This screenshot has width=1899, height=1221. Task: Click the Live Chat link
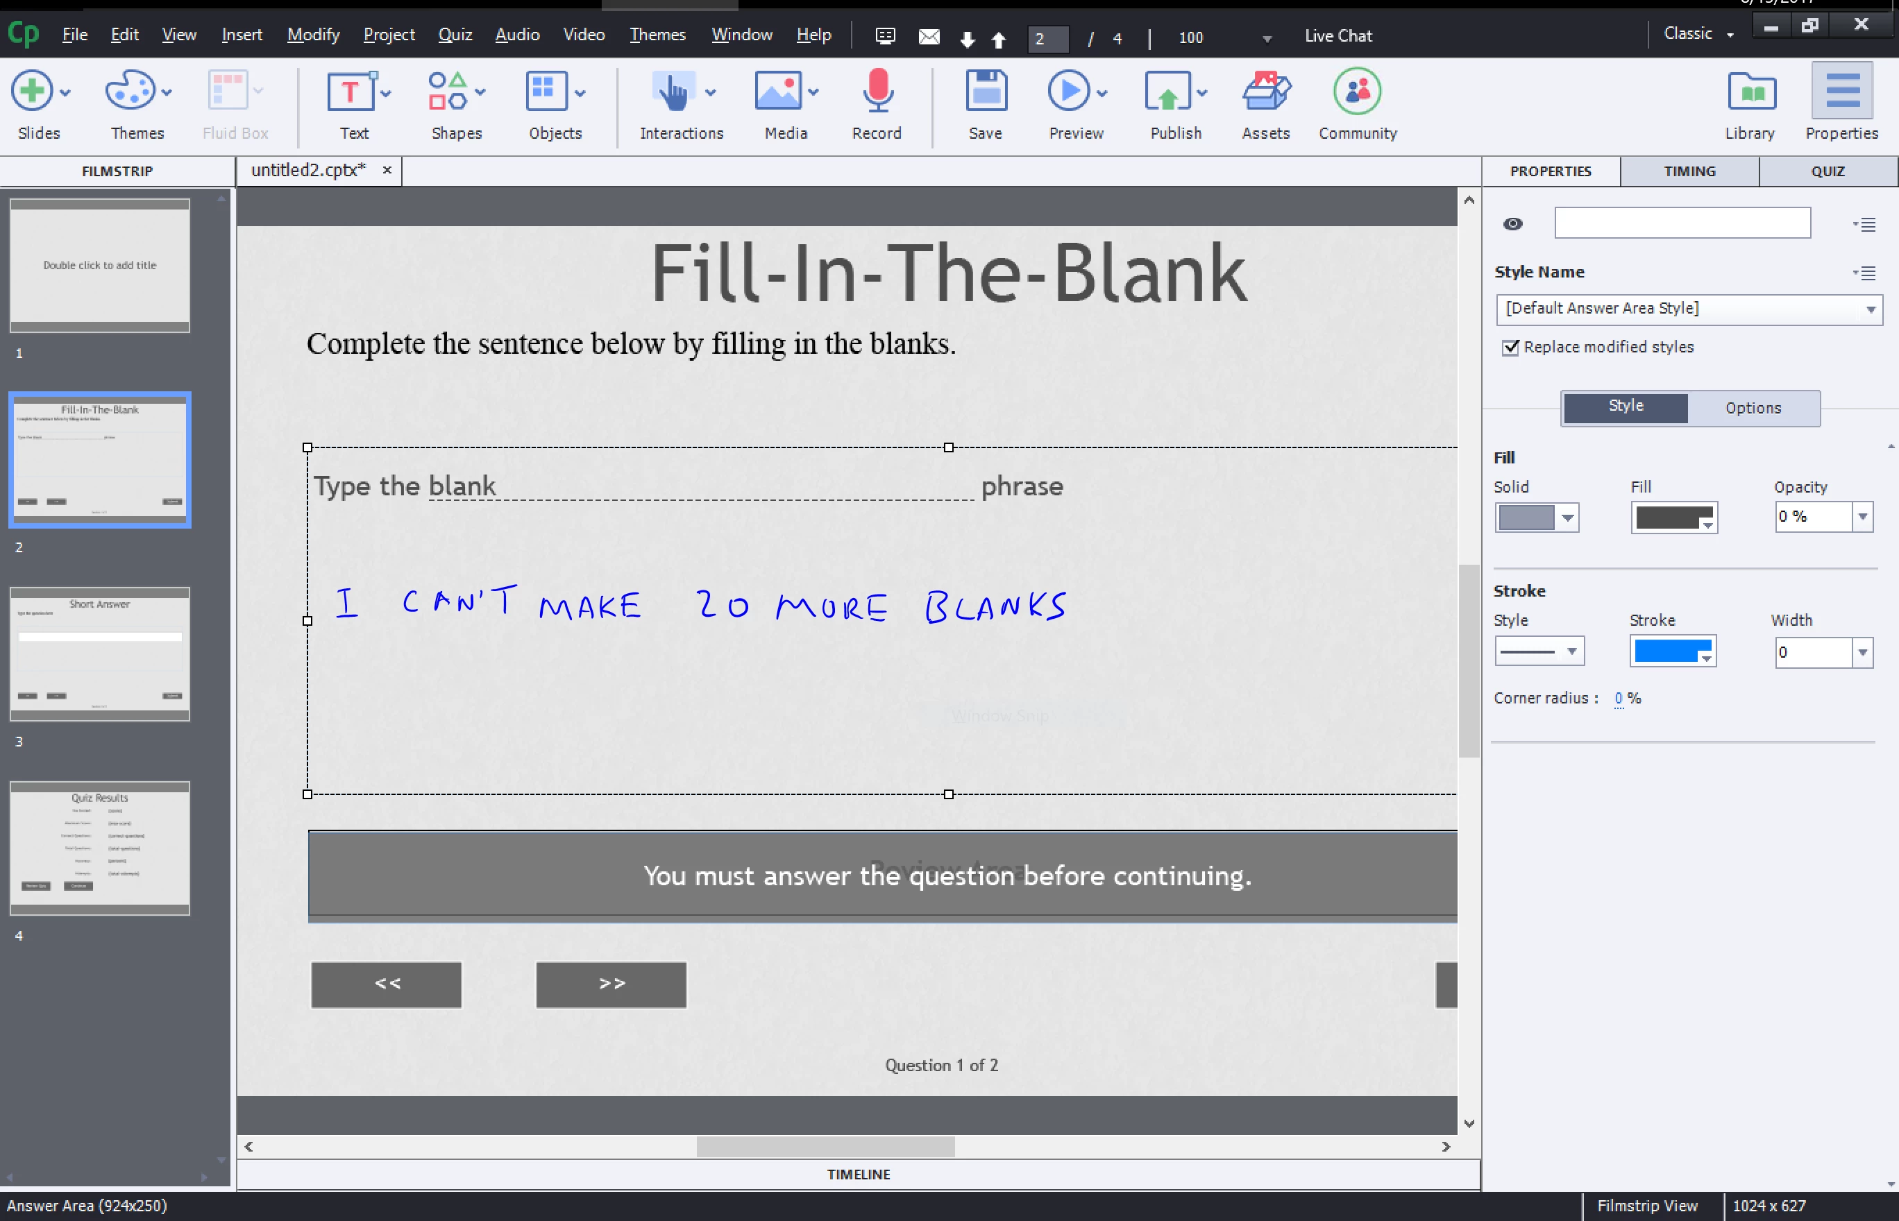(1337, 35)
